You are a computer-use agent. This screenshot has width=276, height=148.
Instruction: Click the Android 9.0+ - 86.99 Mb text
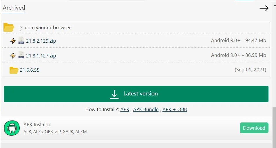click(239, 55)
